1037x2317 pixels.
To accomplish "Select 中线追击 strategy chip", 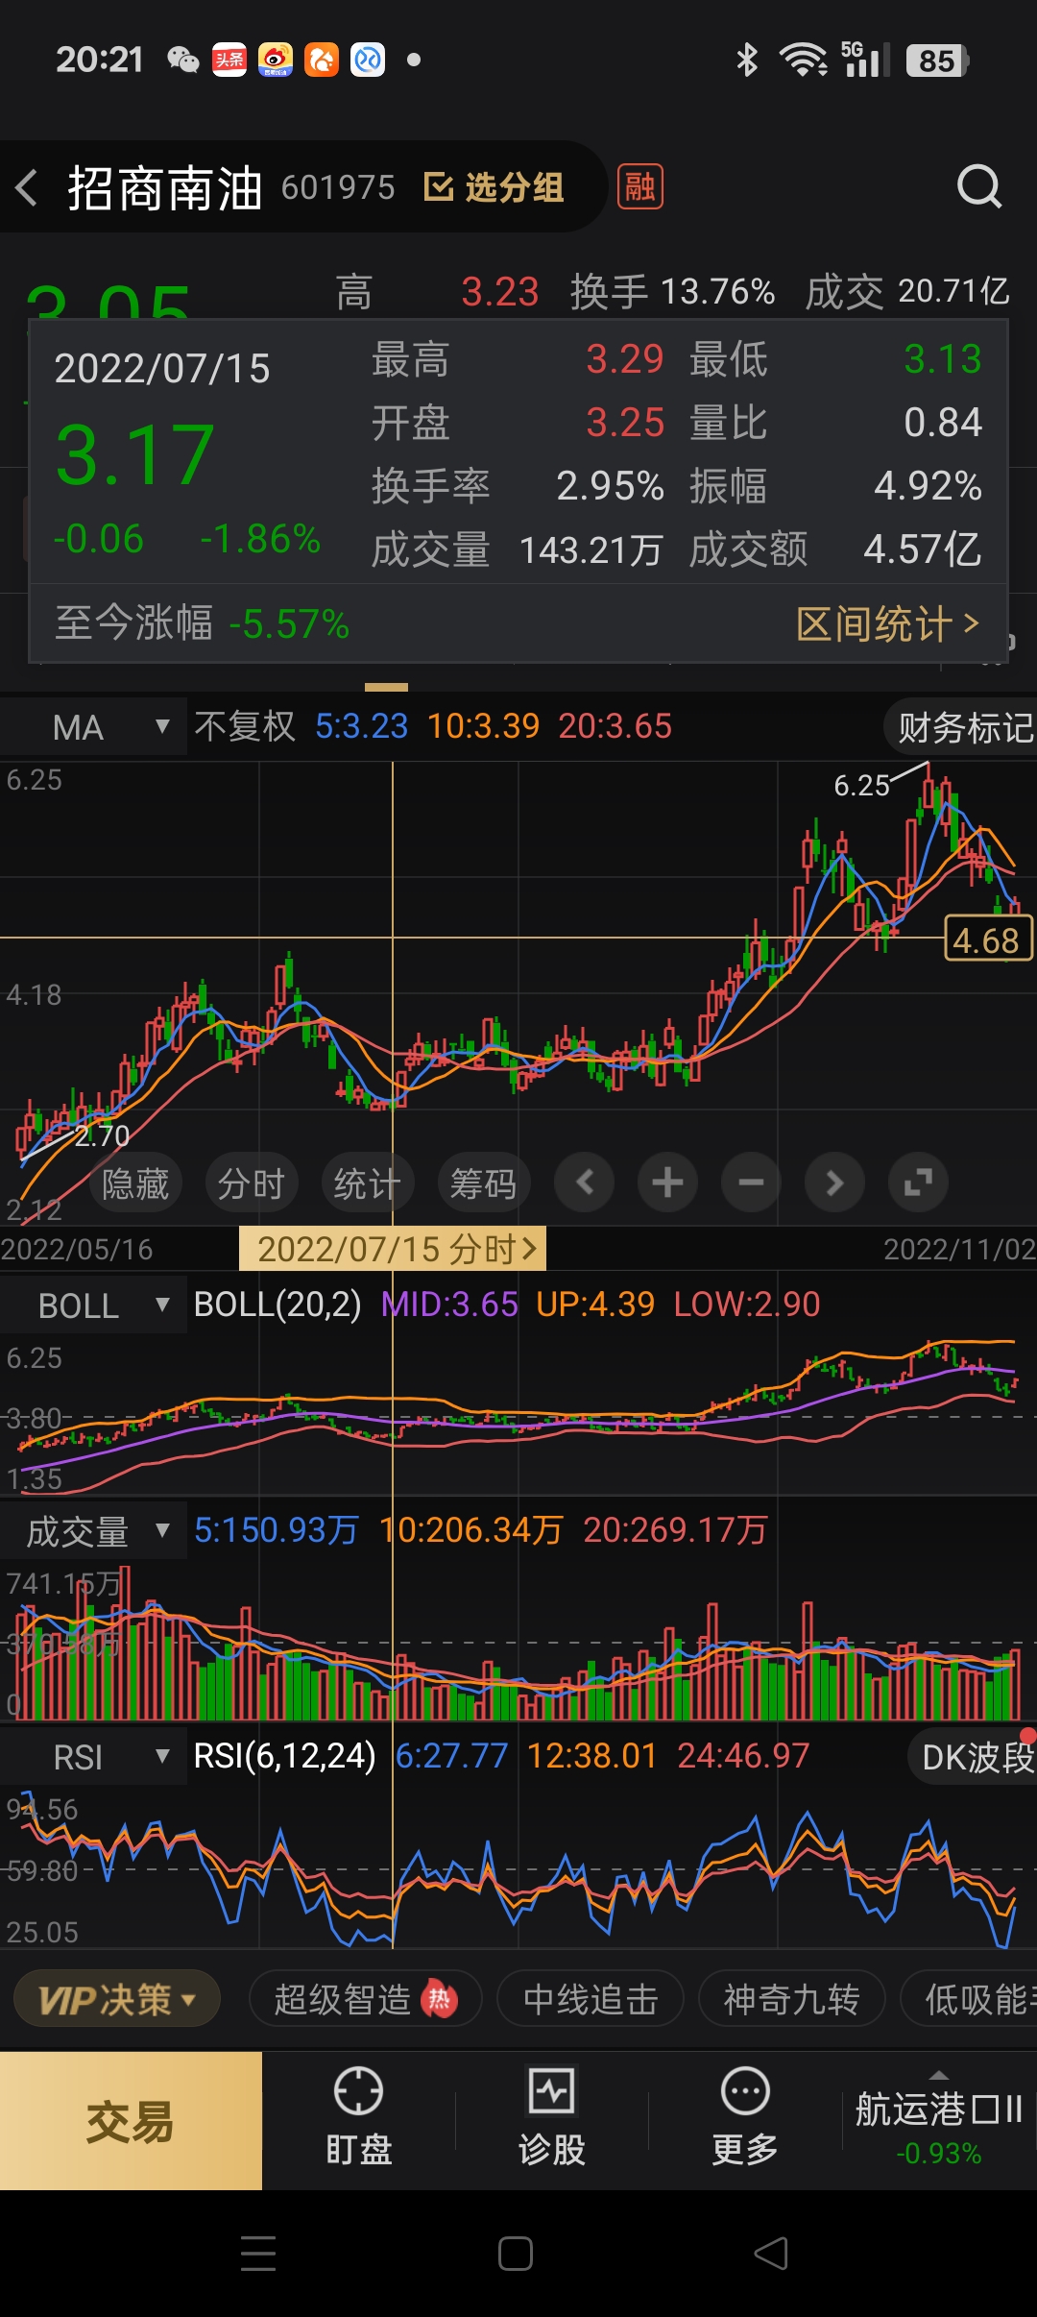I will pos(591,2000).
